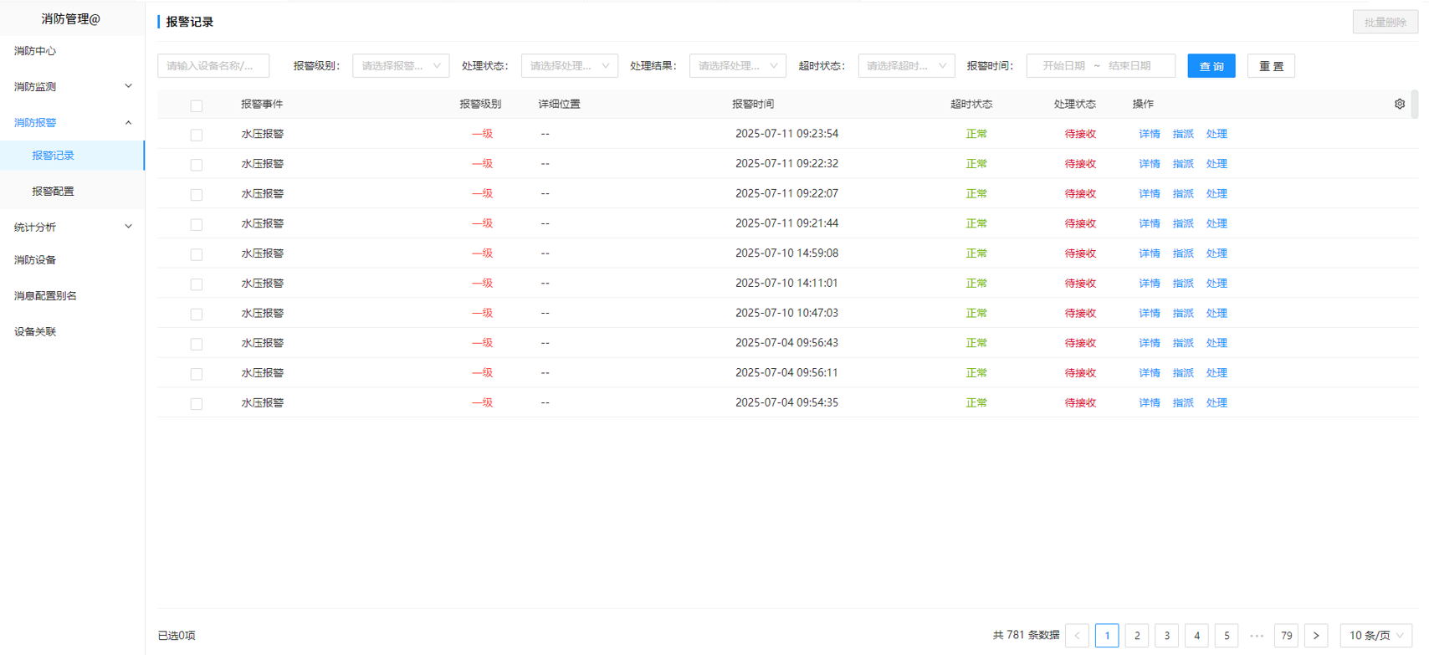Open the 超时状态 dropdown filter
The width and height of the screenshot is (1429, 655).
[906, 66]
